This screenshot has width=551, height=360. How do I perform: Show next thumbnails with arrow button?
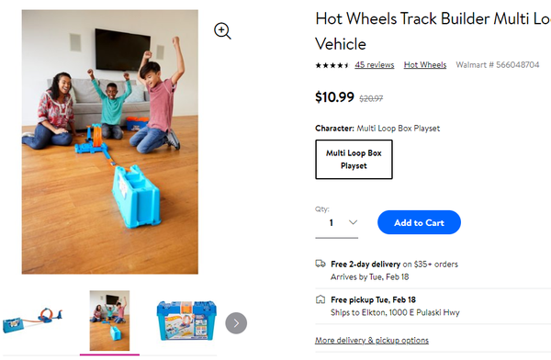click(236, 323)
